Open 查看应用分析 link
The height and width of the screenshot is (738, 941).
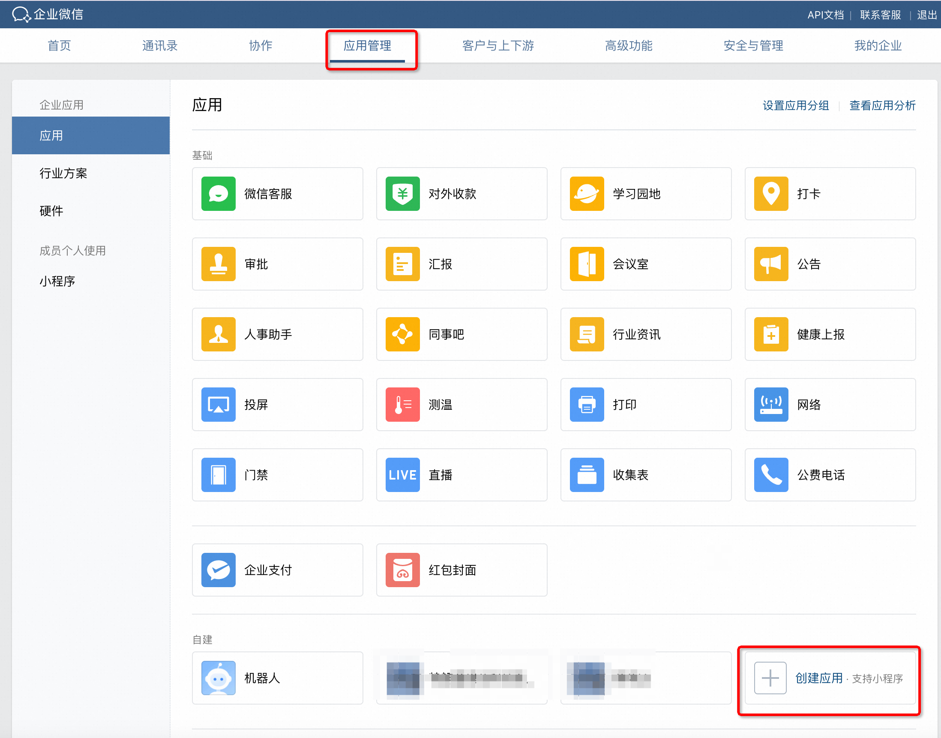882,105
